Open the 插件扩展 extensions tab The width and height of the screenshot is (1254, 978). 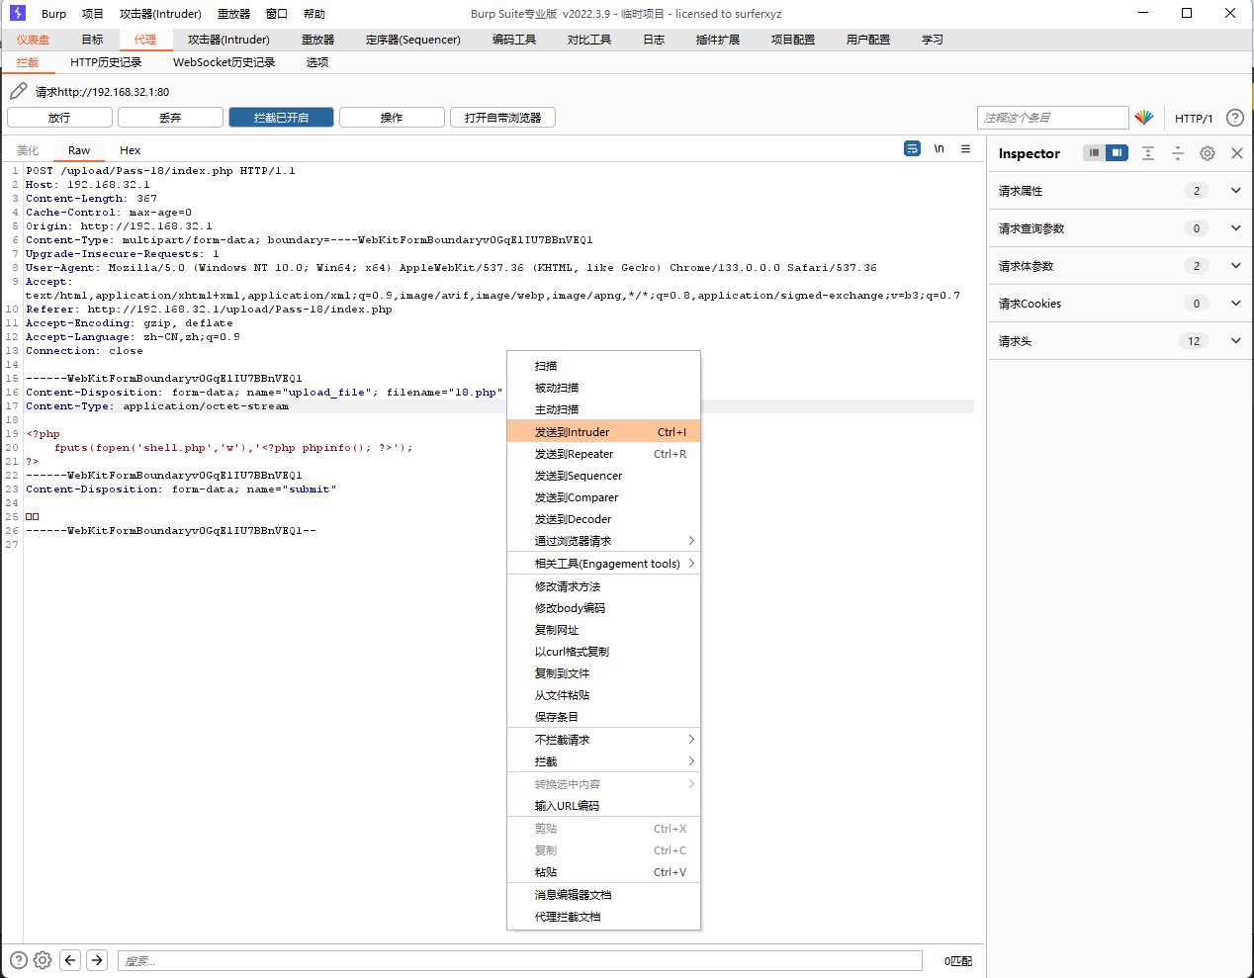click(718, 40)
